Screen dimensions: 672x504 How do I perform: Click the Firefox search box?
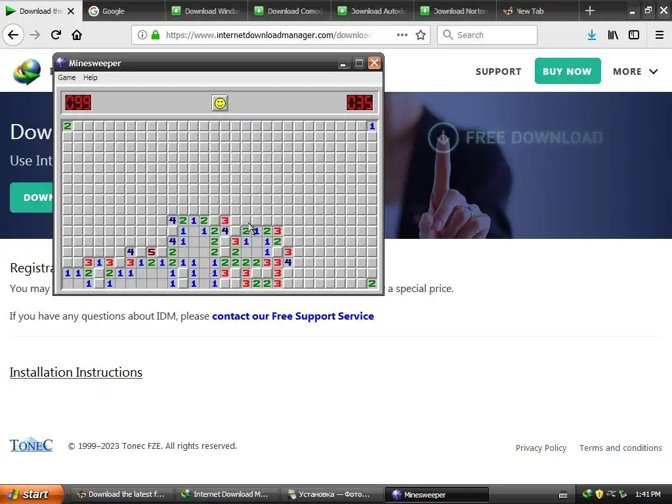click(488, 35)
